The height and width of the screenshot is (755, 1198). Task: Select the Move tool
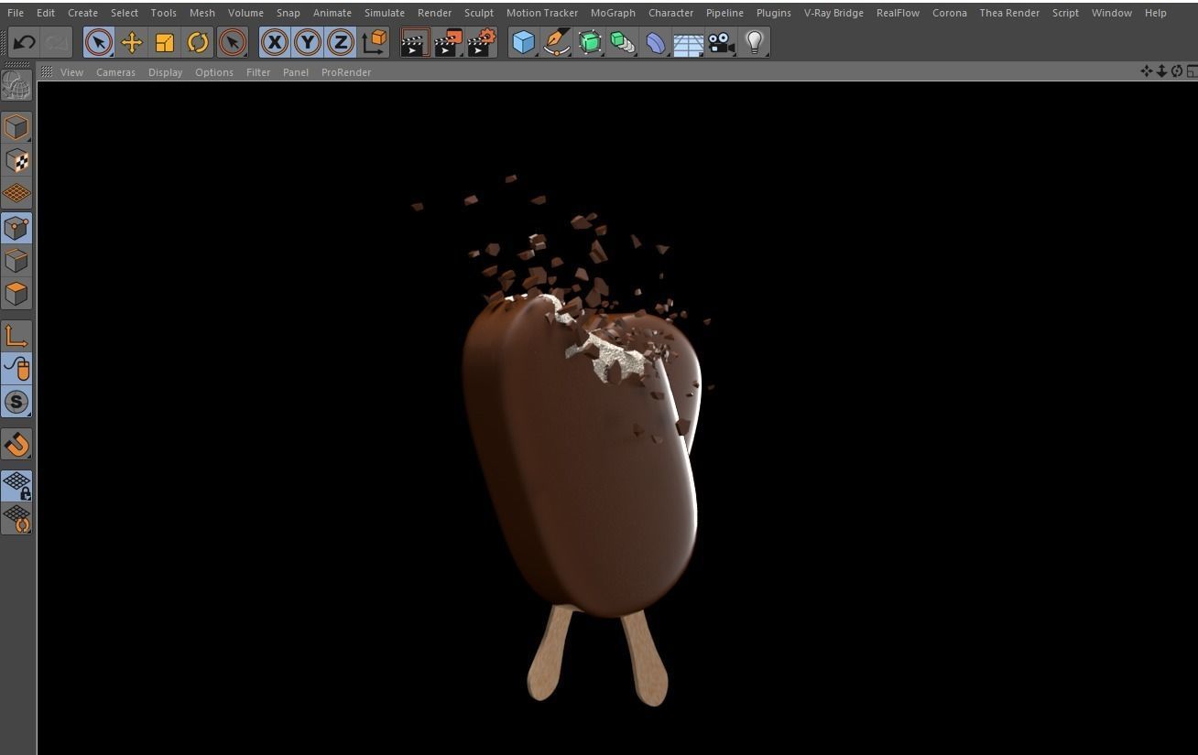click(132, 42)
